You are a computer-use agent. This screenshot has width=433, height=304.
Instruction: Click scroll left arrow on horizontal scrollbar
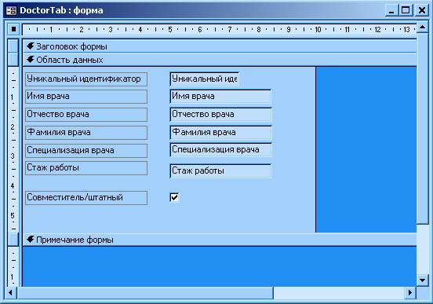point(10,292)
